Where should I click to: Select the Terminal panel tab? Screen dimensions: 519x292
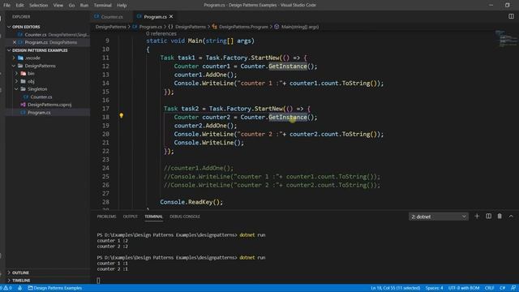(x=153, y=217)
